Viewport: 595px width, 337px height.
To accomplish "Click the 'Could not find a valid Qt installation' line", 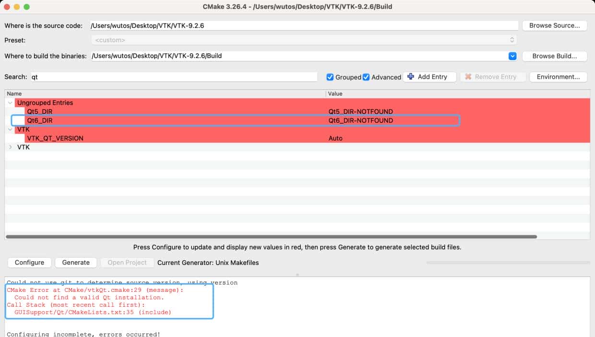I will (x=89, y=297).
